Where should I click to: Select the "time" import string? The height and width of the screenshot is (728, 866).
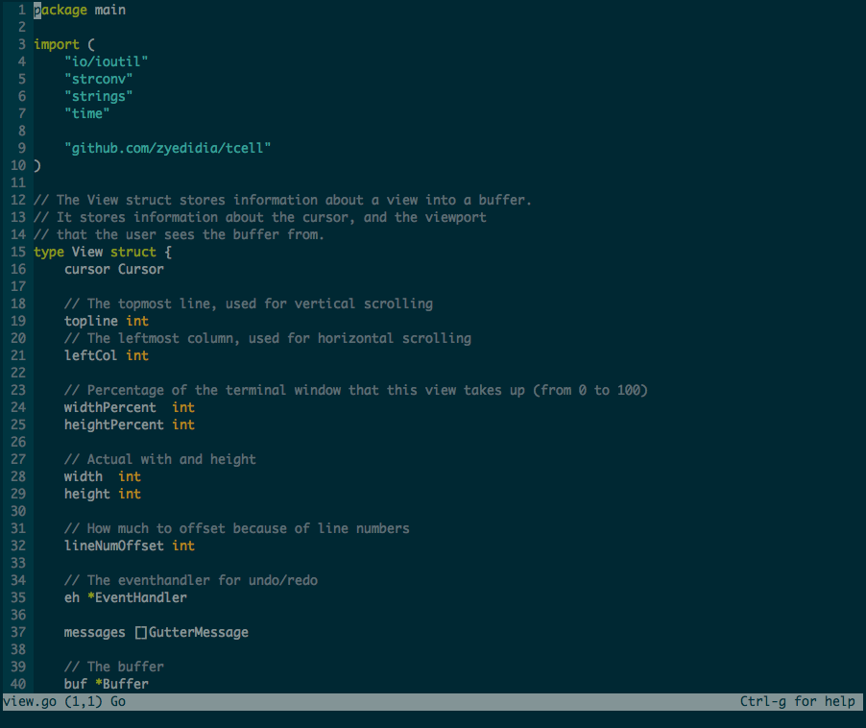[x=86, y=112]
